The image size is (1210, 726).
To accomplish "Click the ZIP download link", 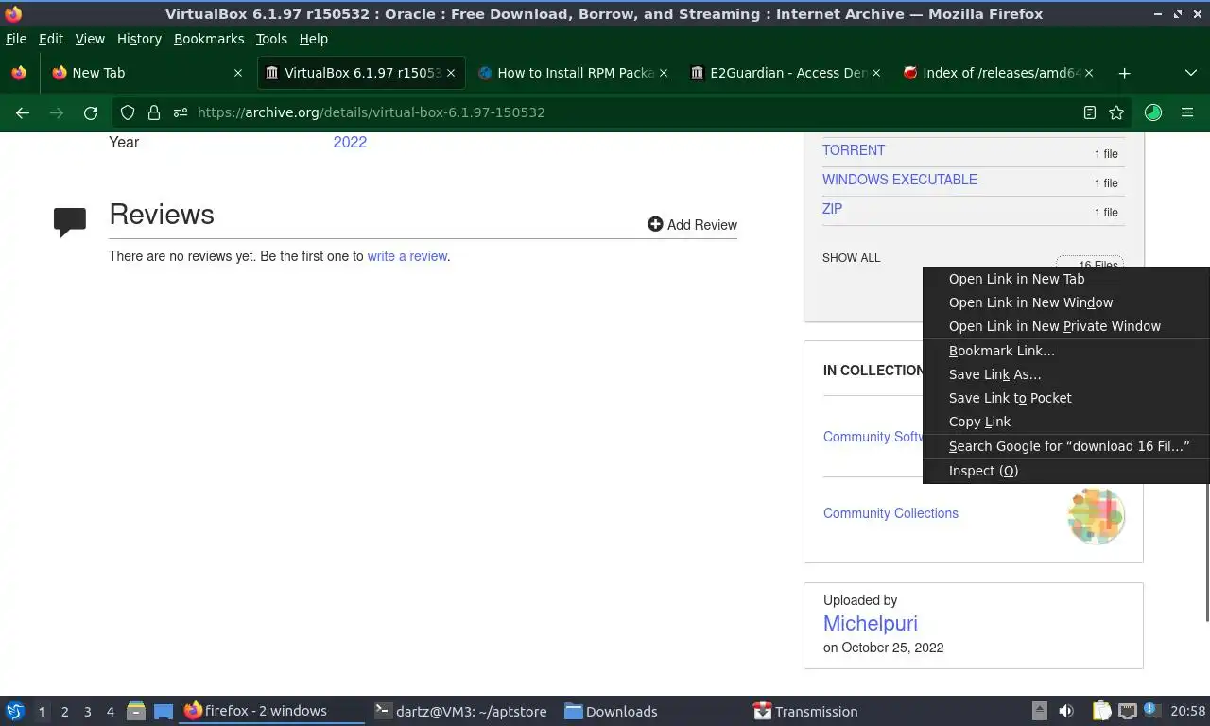I will coord(832,209).
